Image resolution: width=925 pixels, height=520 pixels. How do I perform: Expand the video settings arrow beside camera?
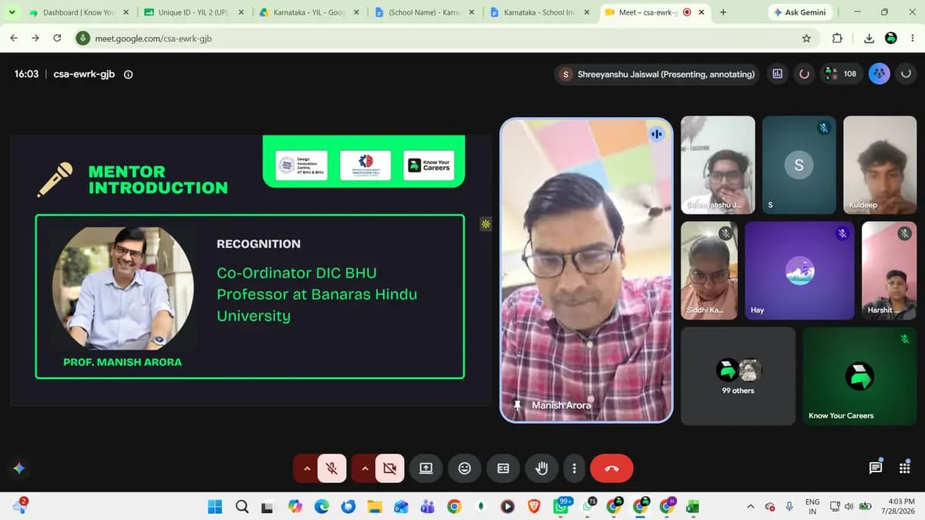tap(365, 468)
